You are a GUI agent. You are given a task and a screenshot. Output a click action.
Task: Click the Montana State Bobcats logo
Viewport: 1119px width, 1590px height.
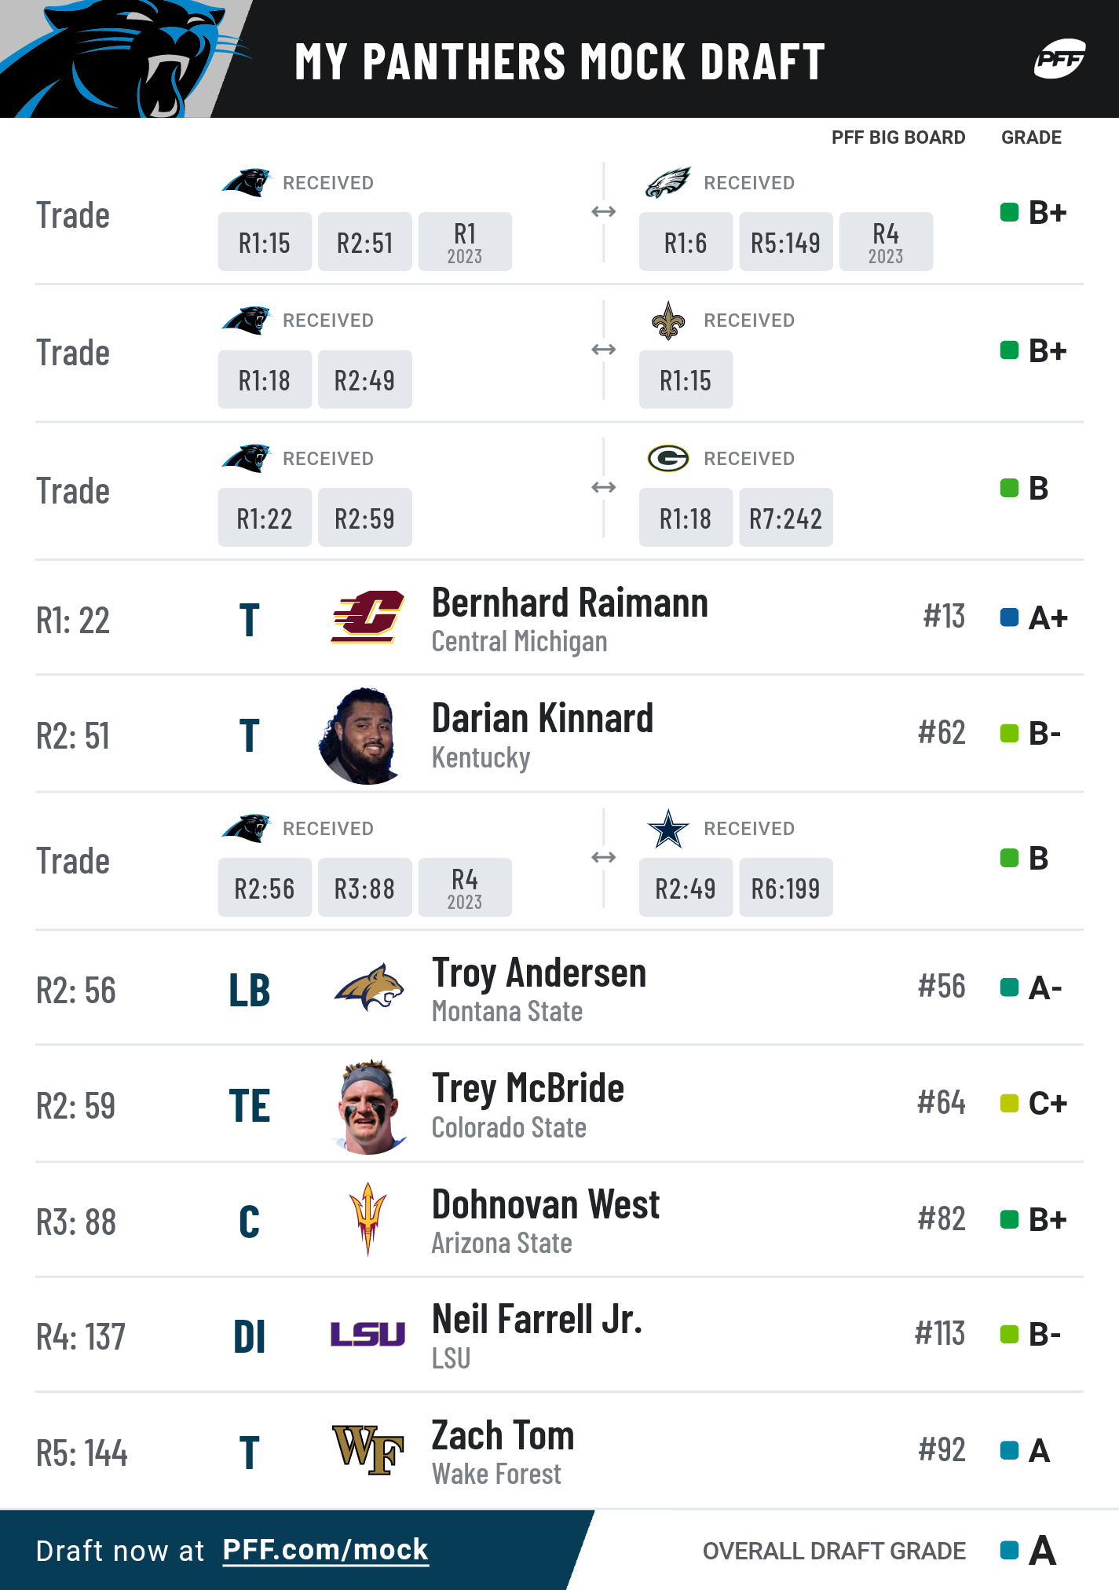368,987
